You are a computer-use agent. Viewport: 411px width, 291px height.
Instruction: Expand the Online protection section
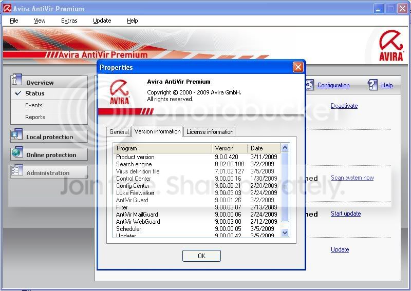tap(49, 154)
